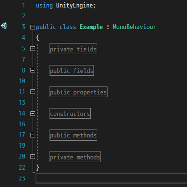This screenshot has width=187, height=187.
Task: Click the UnityEngine namespace text
Action: click(74, 6)
